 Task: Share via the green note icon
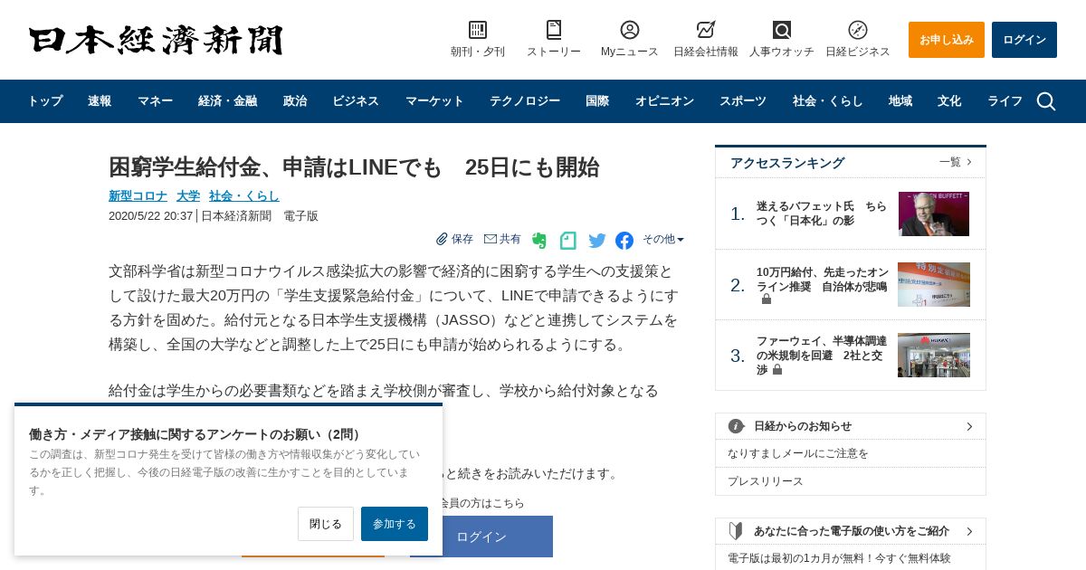point(568,241)
